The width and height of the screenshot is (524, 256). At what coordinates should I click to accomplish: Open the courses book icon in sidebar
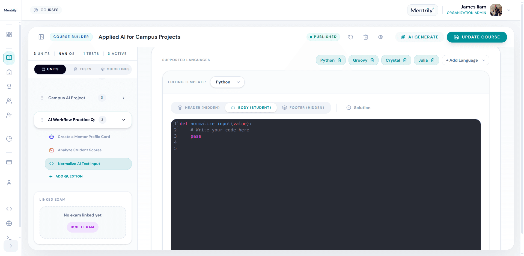tap(9, 58)
